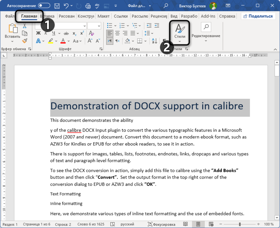
Task: Apply a bulleted list
Action: 110,26
